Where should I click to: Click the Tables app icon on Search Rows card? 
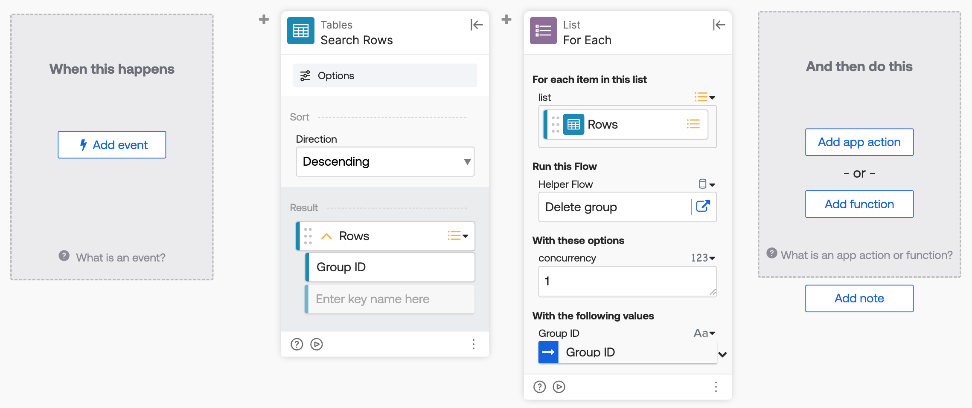coord(301,31)
